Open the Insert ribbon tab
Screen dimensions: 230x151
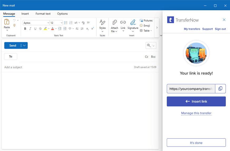pyautogui.click(x=25, y=14)
